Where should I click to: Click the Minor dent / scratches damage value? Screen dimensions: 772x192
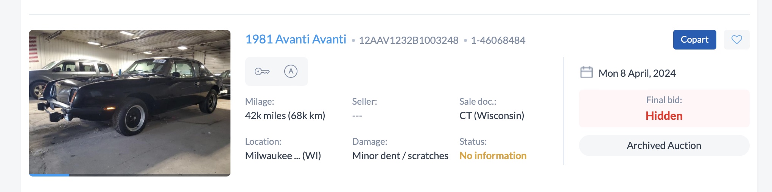click(x=400, y=156)
